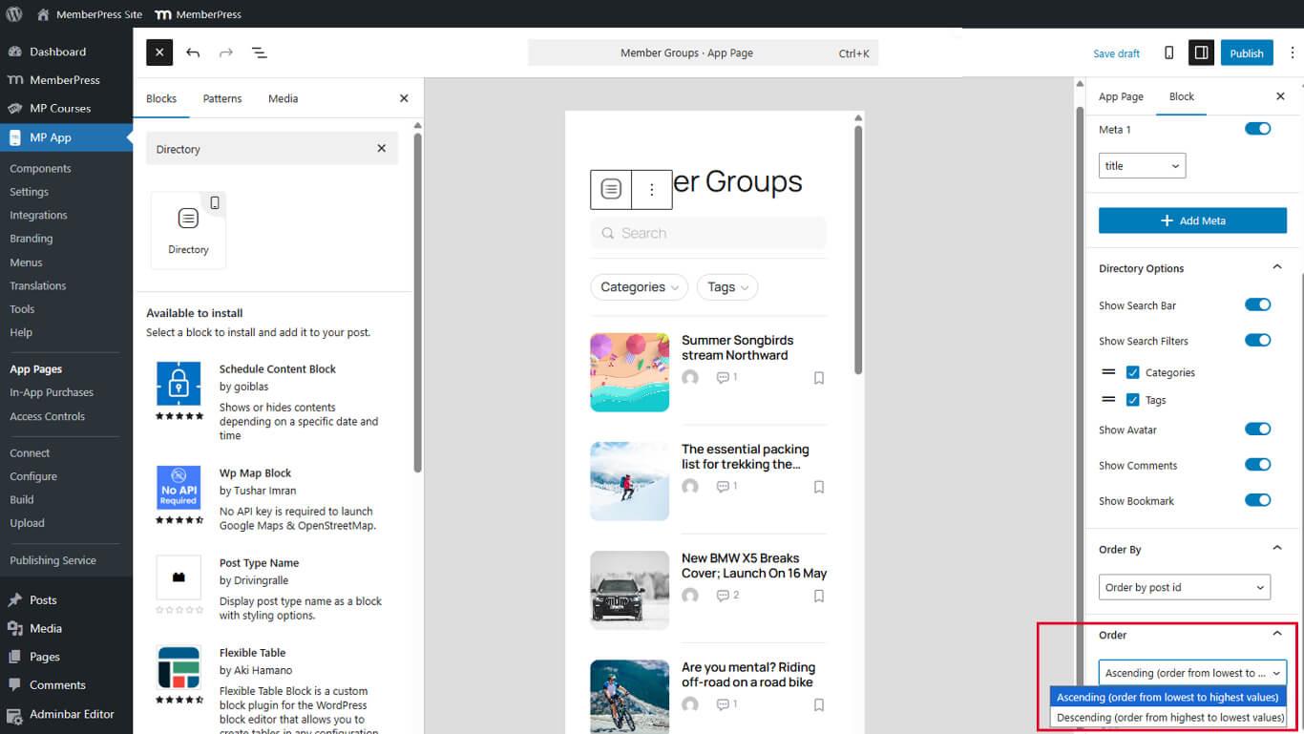The width and height of the screenshot is (1304, 734).
Task: Click the Add Meta button
Action: (1192, 220)
